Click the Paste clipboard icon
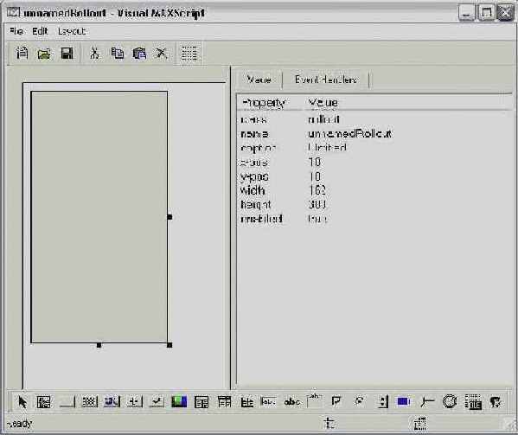 139,54
